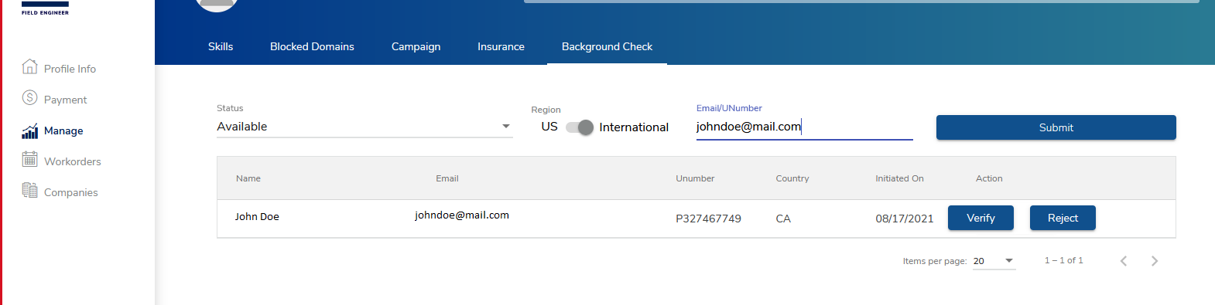Click the Action column header
The height and width of the screenshot is (305, 1215).
point(989,178)
